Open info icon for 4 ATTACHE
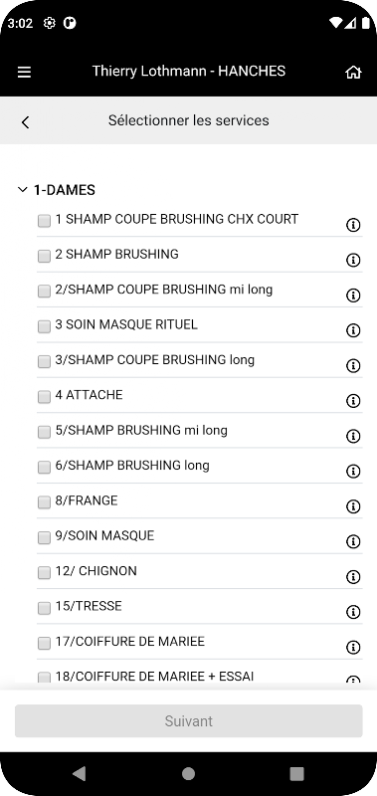This screenshot has width=377, height=796. [353, 401]
